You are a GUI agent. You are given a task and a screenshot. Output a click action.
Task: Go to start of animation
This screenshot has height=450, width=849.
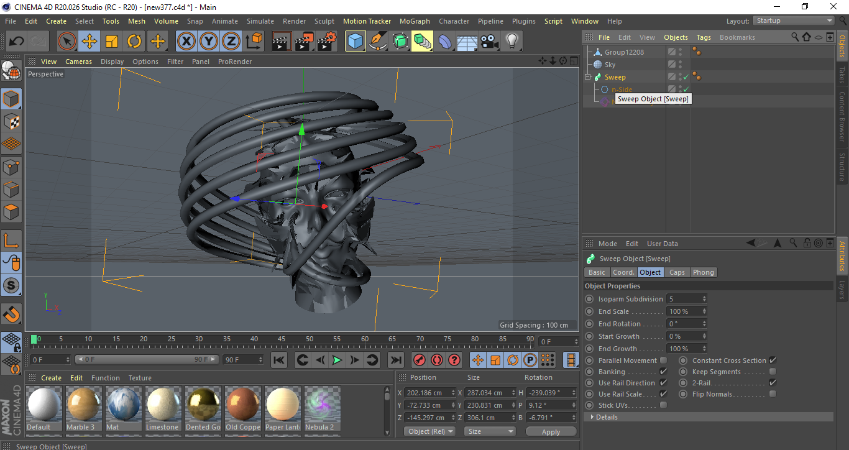(279, 360)
